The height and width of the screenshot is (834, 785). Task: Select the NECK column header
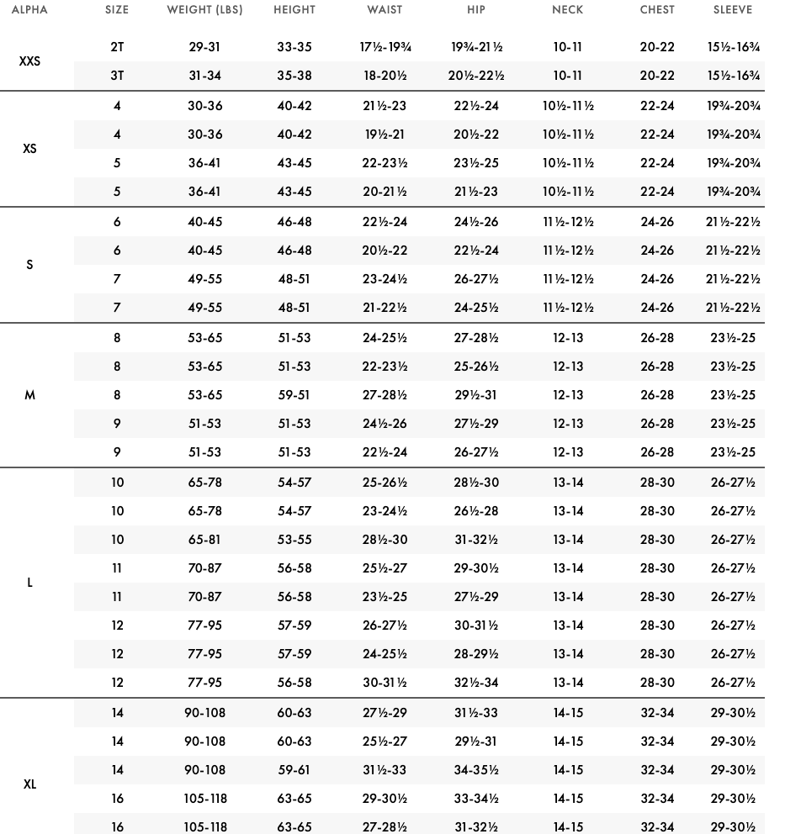point(568,9)
